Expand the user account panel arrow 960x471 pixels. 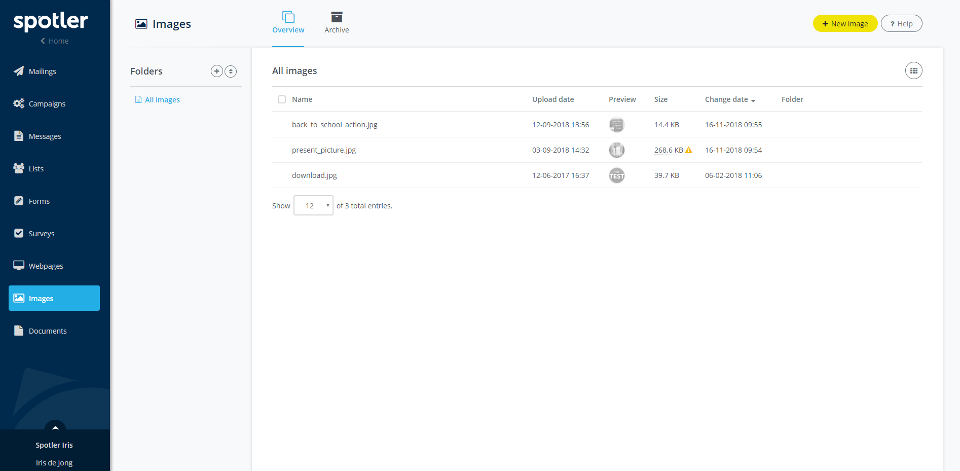pyautogui.click(x=55, y=427)
